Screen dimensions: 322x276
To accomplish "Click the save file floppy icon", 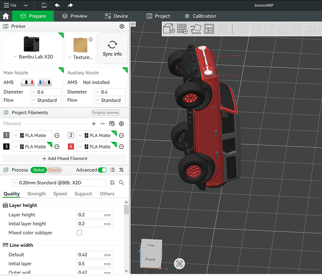I will click(44, 5).
